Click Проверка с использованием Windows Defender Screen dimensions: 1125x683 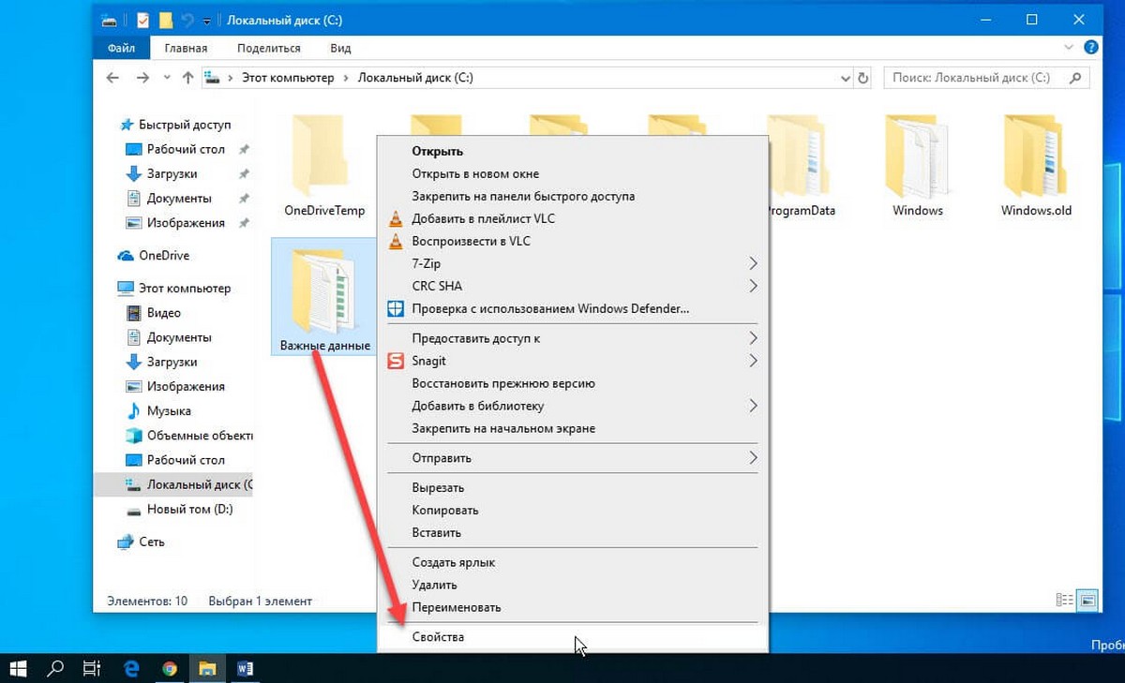(x=572, y=308)
